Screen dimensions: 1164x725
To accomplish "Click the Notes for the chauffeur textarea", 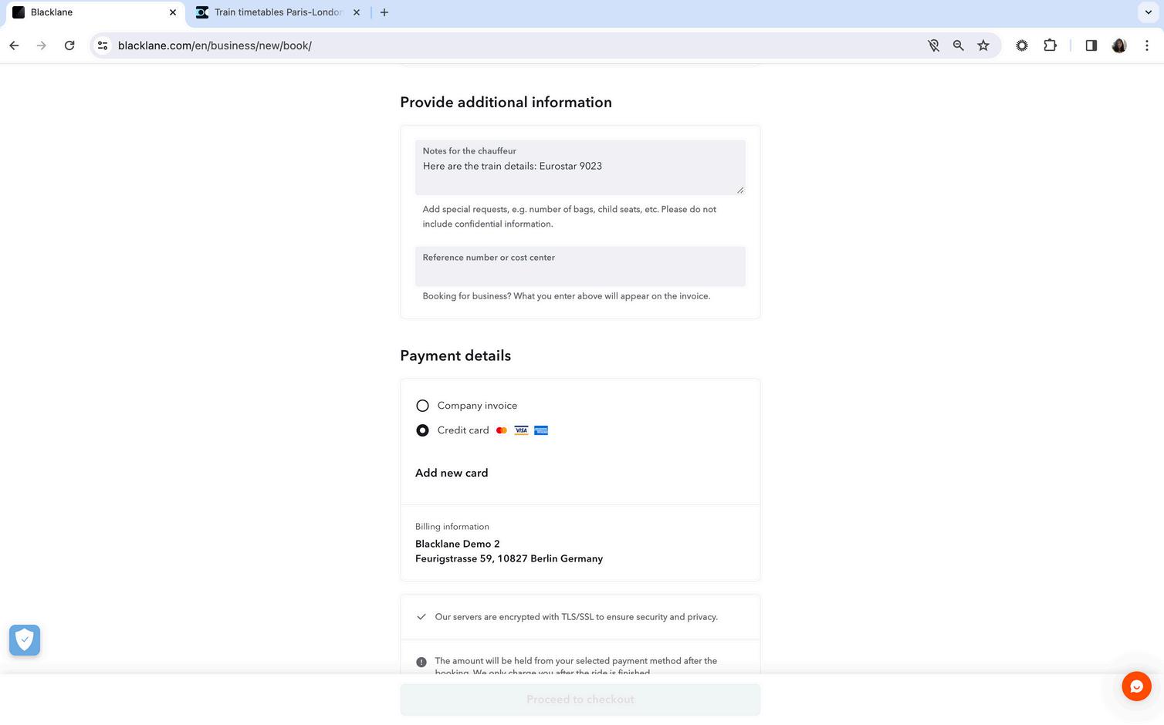I will click(580, 167).
